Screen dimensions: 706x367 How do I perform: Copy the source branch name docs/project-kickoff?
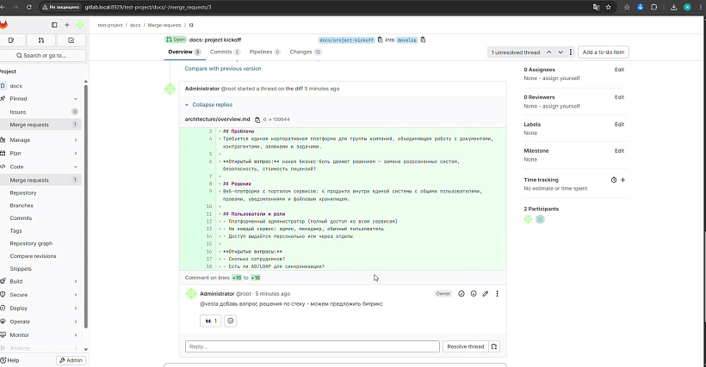[x=381, y=40]
